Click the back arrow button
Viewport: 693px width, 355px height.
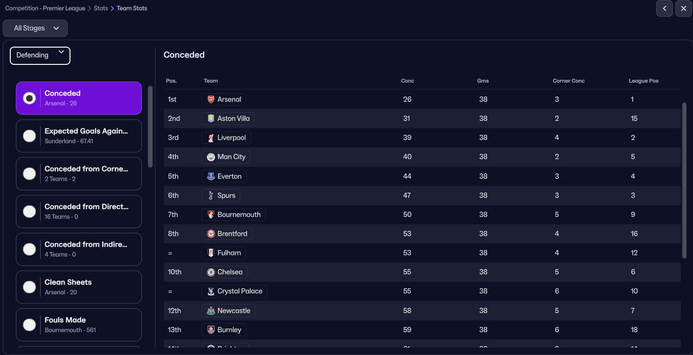[x=665, y=8]
